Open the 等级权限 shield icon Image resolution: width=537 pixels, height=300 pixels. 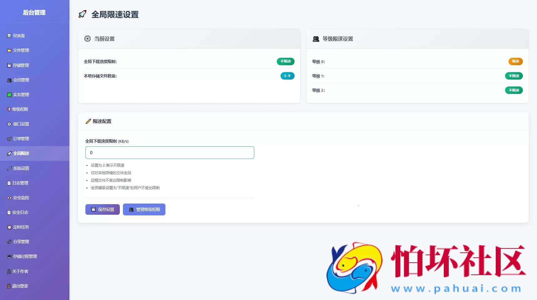[x=9, y=109]
